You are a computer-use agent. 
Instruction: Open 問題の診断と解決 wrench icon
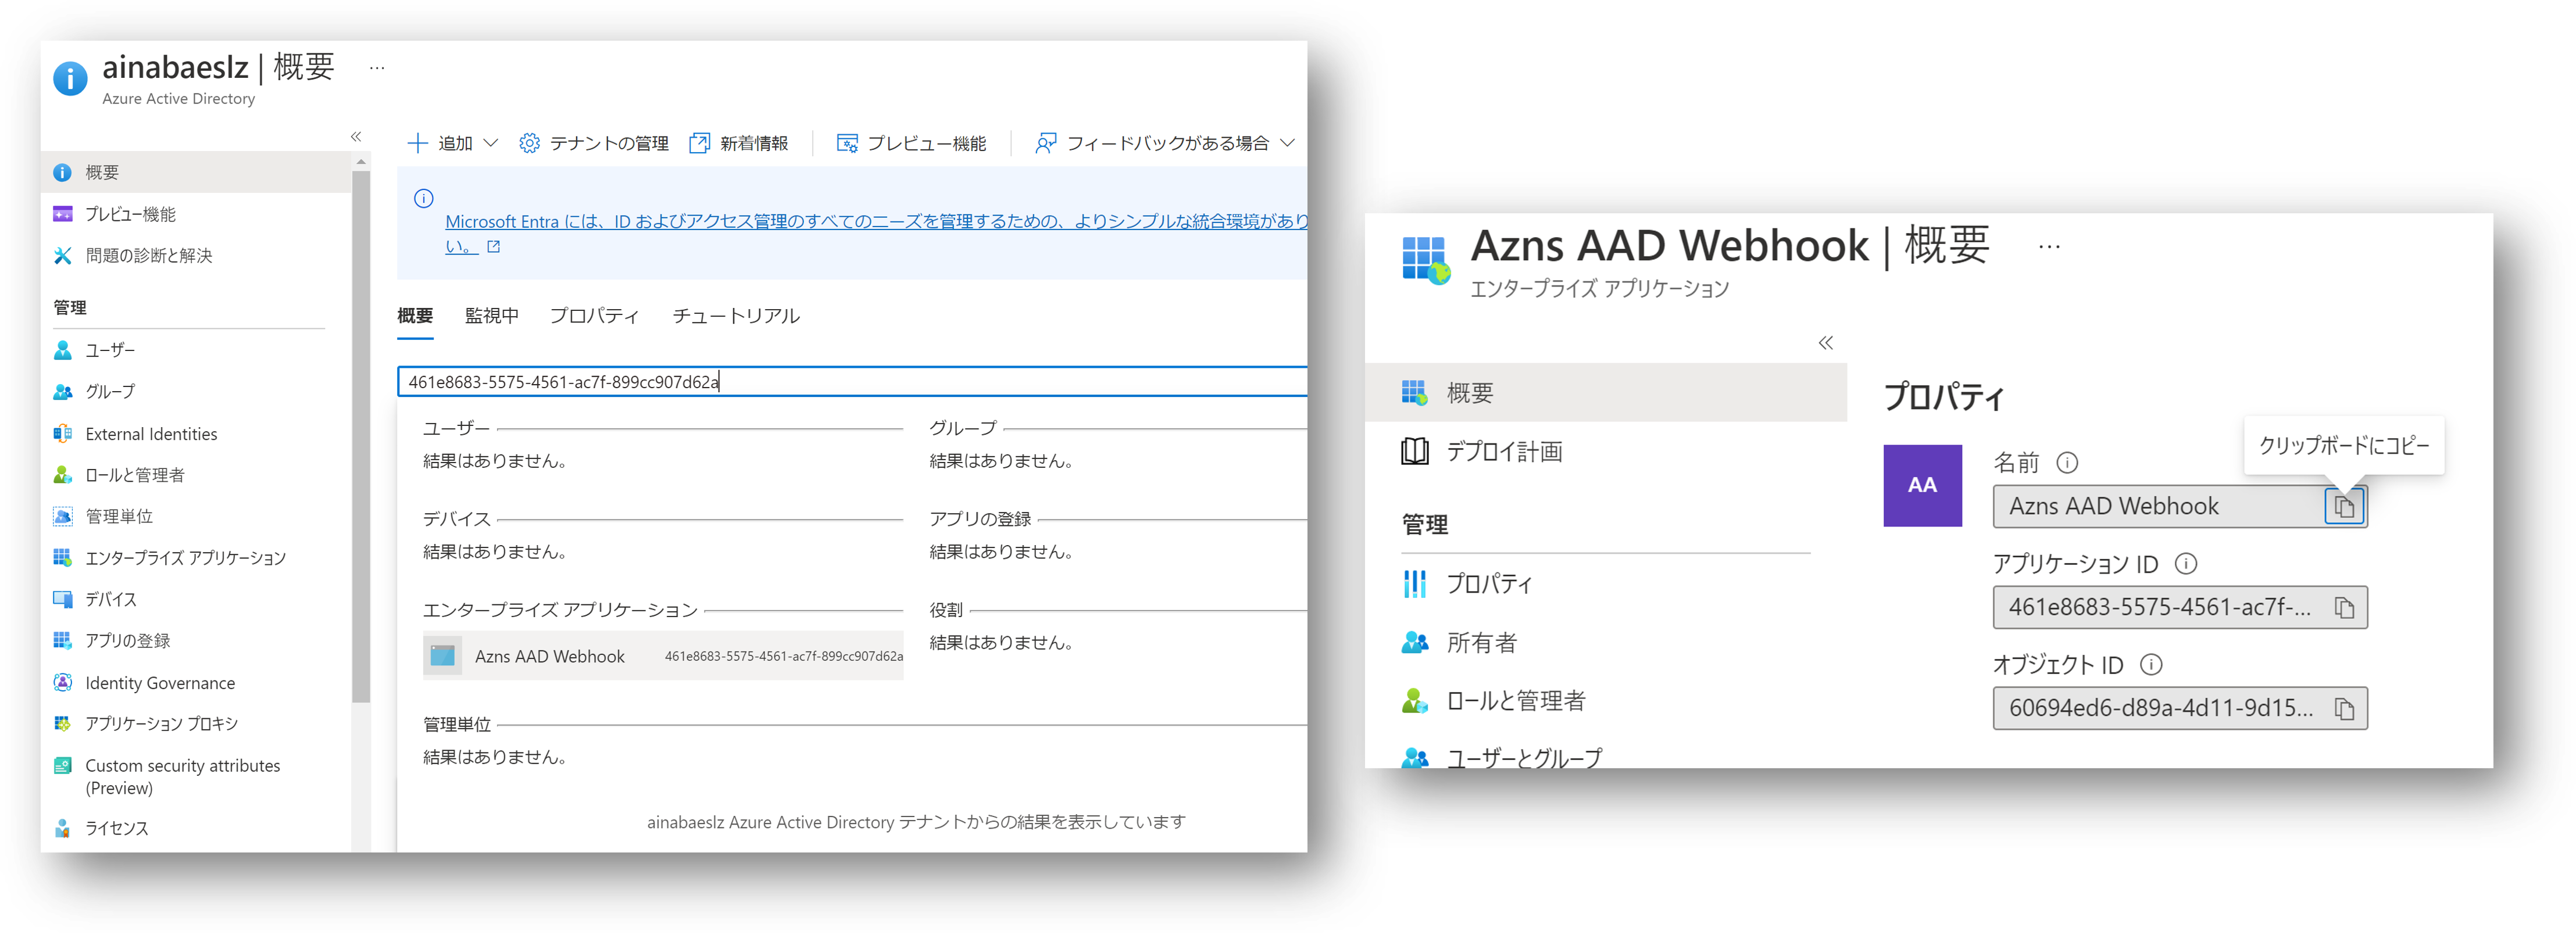point(63,256)
